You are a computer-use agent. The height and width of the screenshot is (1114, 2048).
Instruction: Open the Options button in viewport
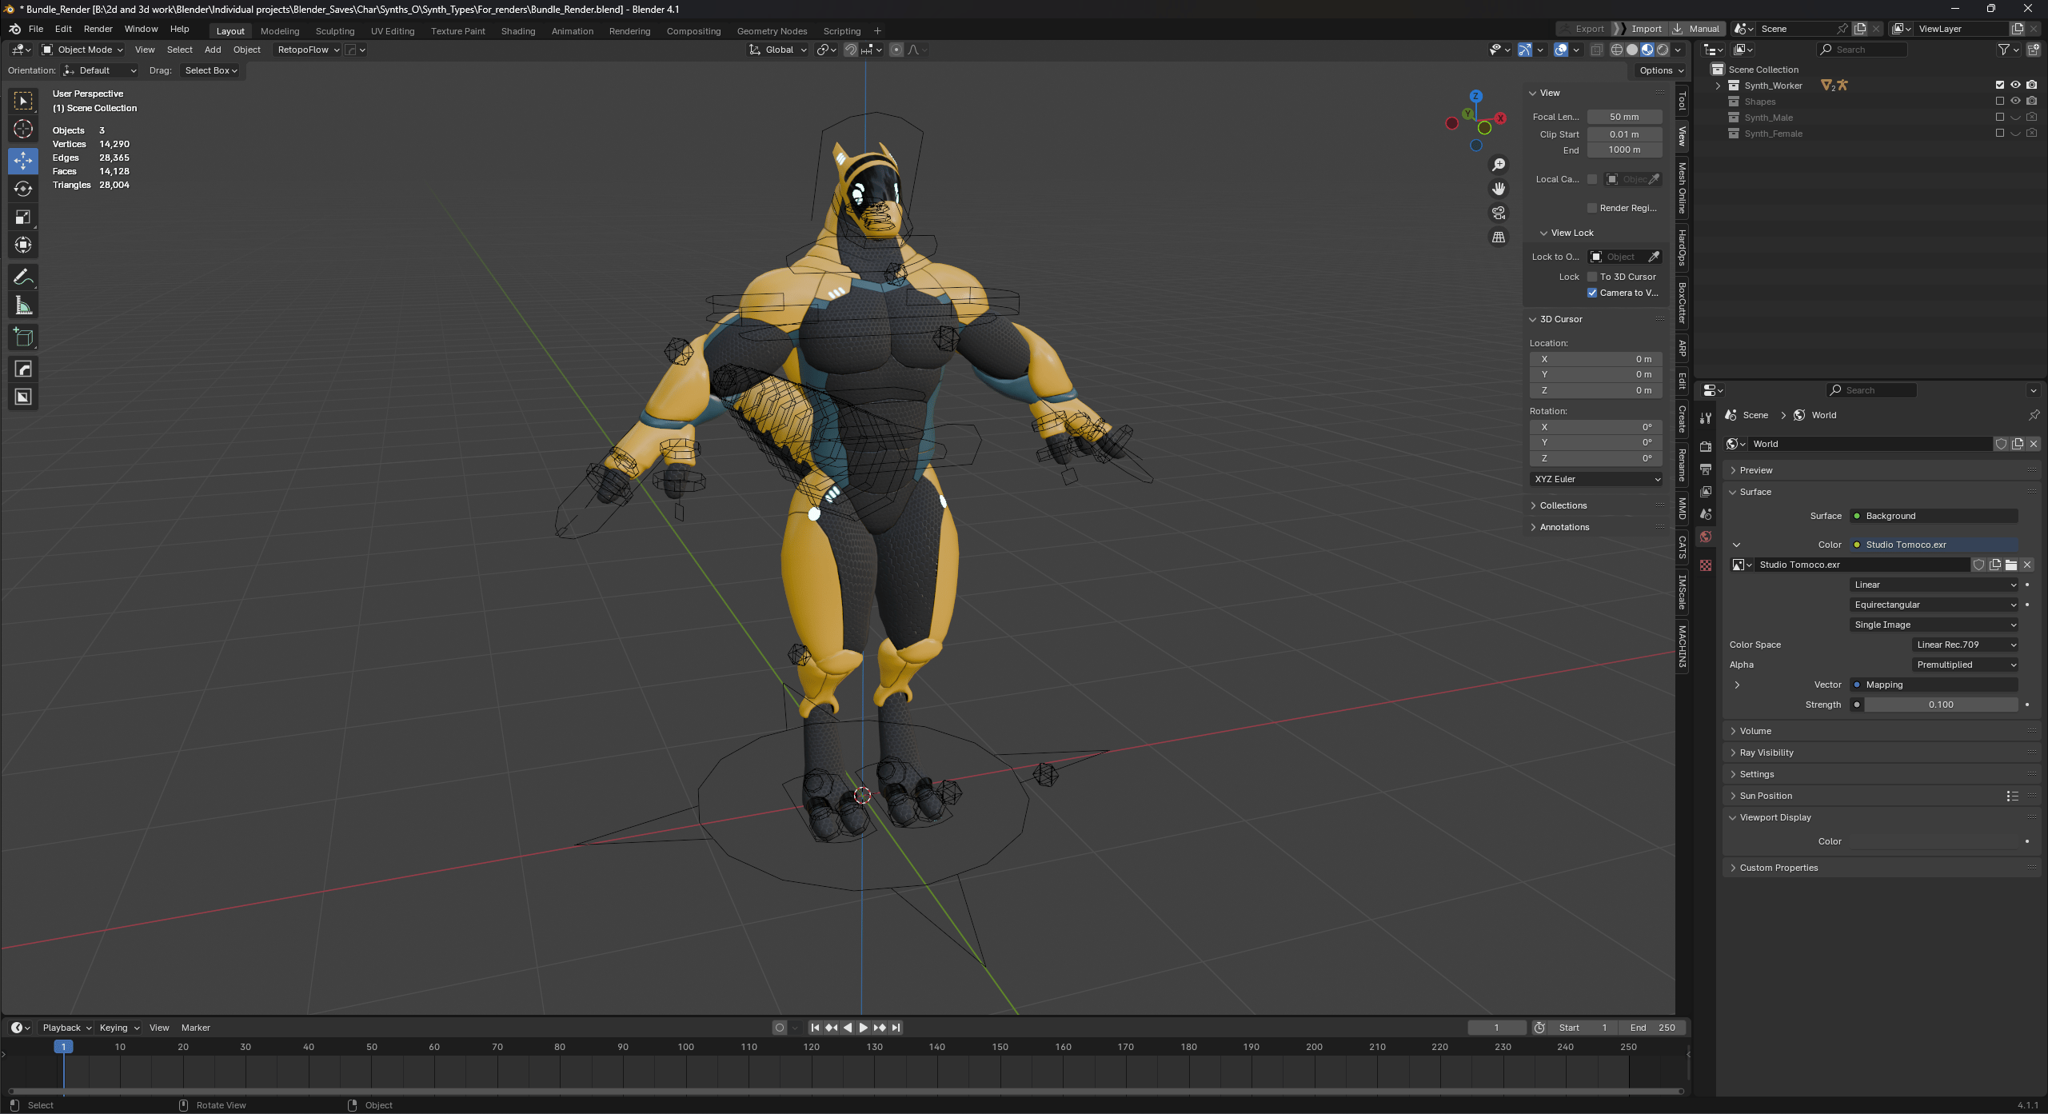click(x=1661, y=70)
